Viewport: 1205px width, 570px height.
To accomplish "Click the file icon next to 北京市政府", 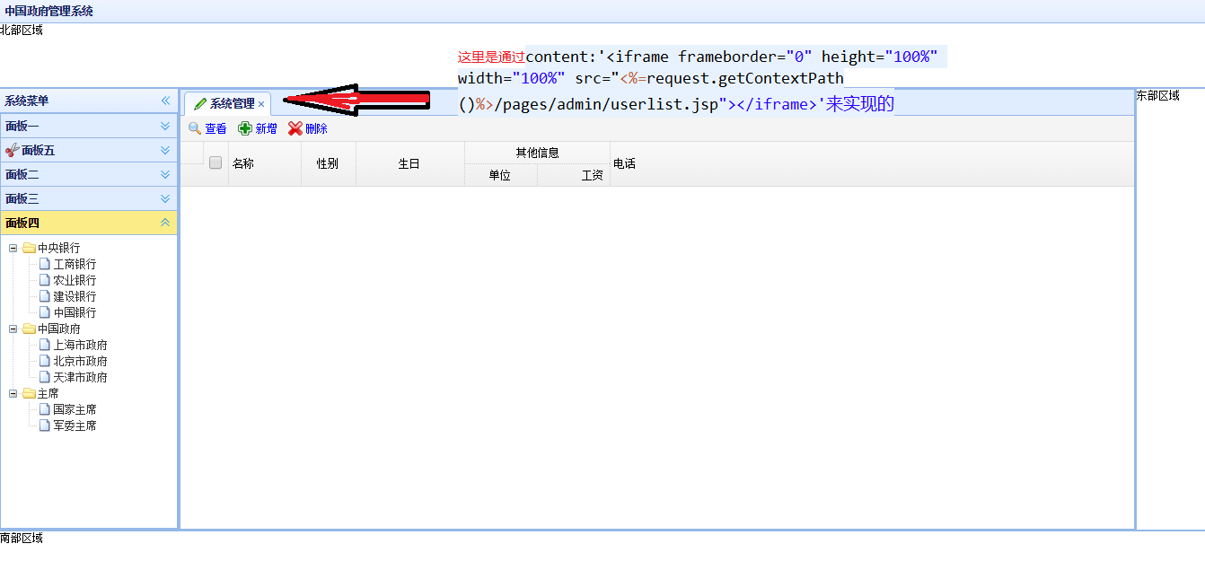I will point(45,361).
